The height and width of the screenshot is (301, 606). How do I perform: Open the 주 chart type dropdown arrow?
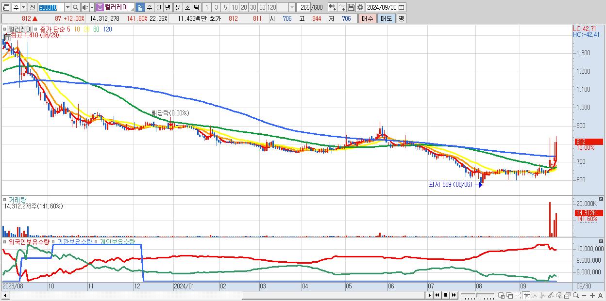click(23, 7)
